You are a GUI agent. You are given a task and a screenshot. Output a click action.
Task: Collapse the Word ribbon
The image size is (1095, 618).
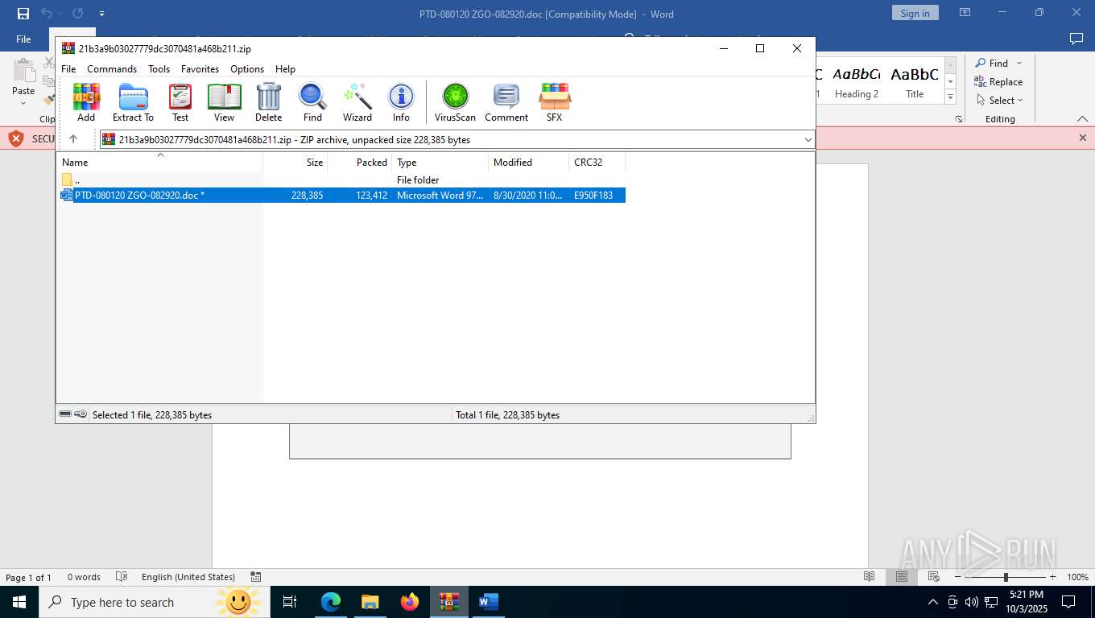[x=1082, y=118]
